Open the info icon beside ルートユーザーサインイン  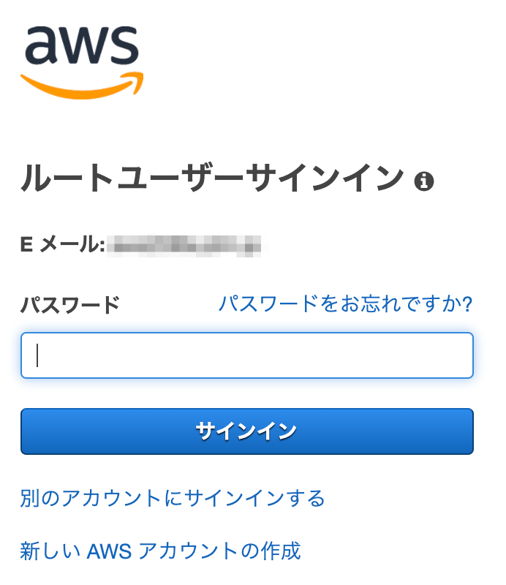coord(424,181)
